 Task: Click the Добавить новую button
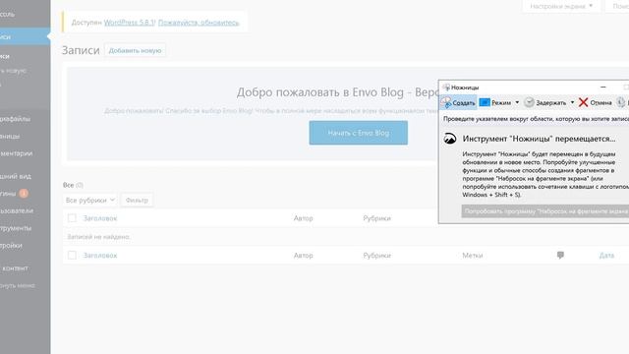[136, 50]
